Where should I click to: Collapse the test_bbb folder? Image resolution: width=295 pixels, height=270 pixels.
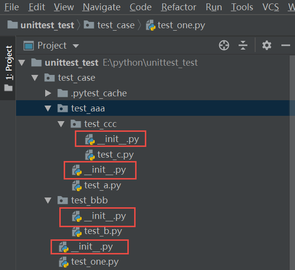(x=48, y=200)
